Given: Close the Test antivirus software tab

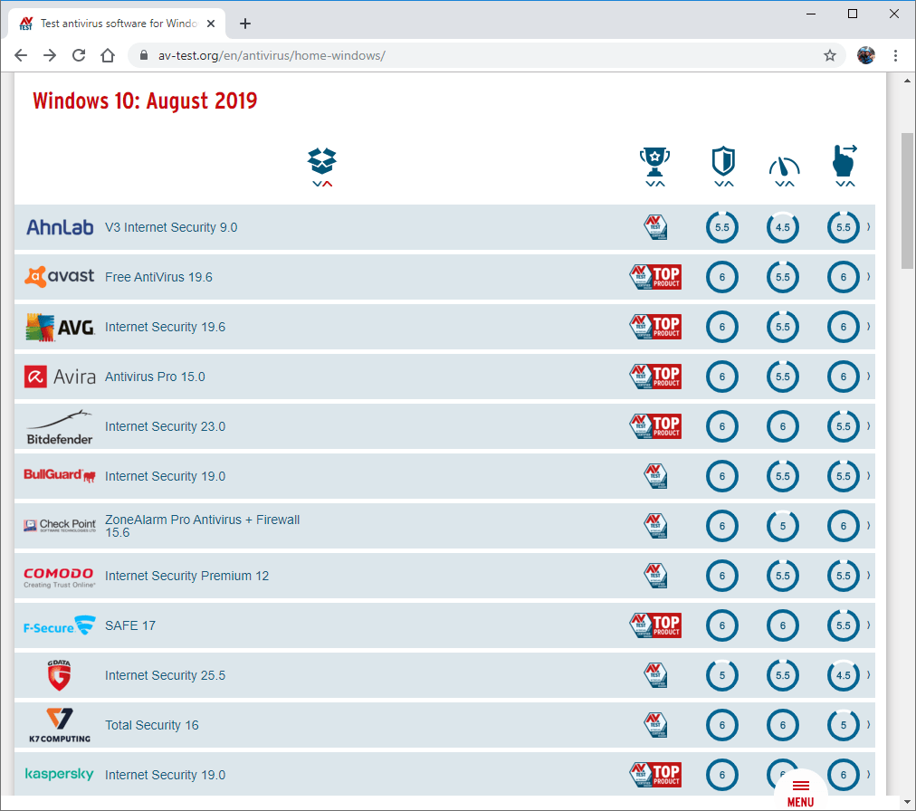Looking at the screenshot, I should pos(211,24).
